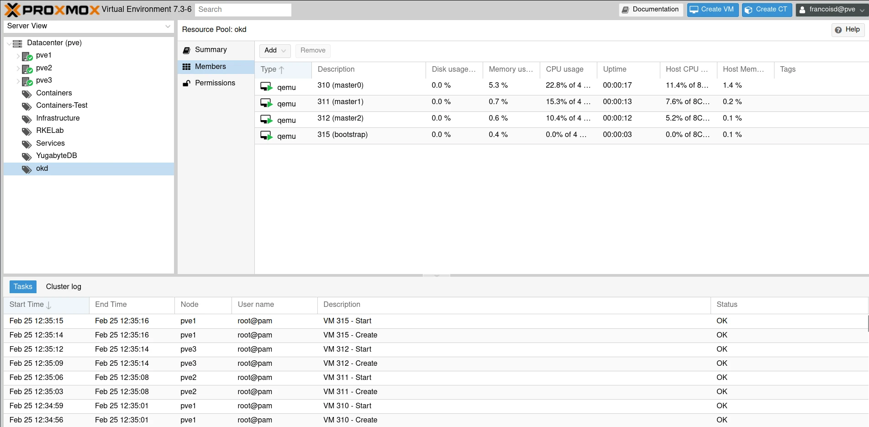This screenshot has height=427, width=869.
Task: Click the Services pool tag icon
Action: (x=27, y=144)
